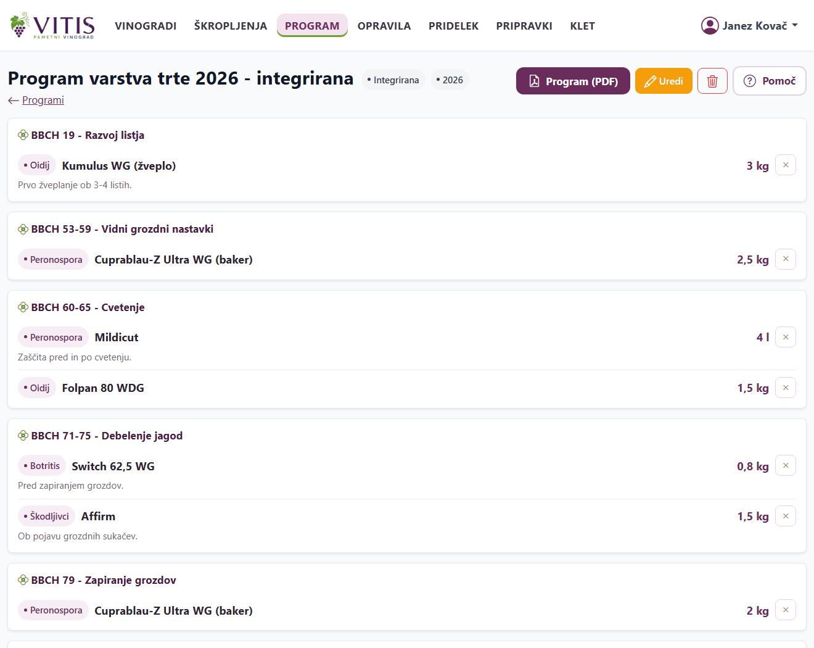Select heading BBCH 79 - Zapiranje grozdov
This screenshot has width=814, height=648.
(x=104, y=580)
